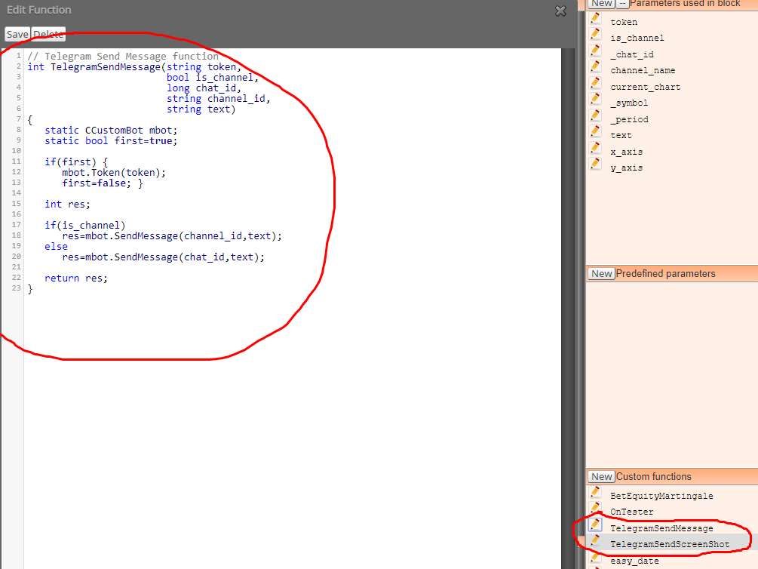Edit the _chat_id parameter pencil icon
The width and height of the screenshot is (758, 569).
[596, 51]
